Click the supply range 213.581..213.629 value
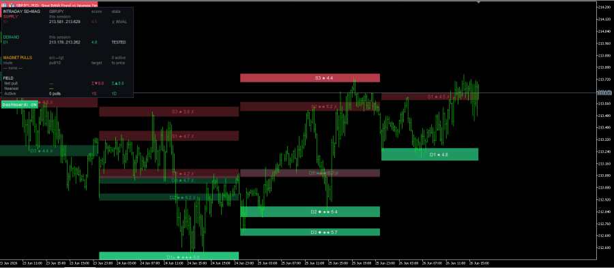The width and height of the screenshot is (614, 268). click(x=65, y=22)
